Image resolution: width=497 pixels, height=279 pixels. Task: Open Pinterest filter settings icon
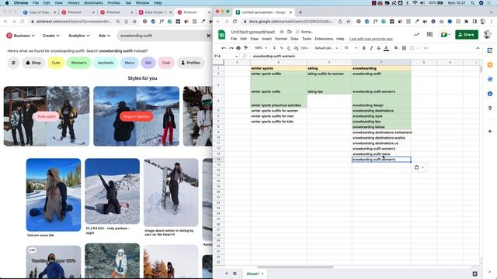(x=13, y=63)
